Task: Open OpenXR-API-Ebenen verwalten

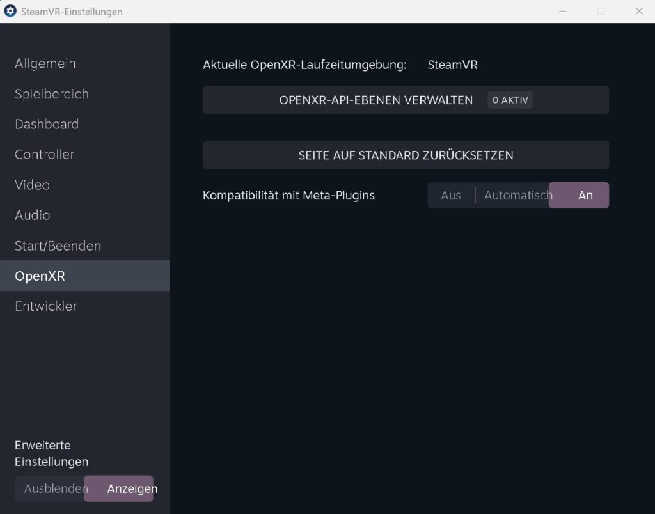Action: pyautogui.click(x=375, y=100)
